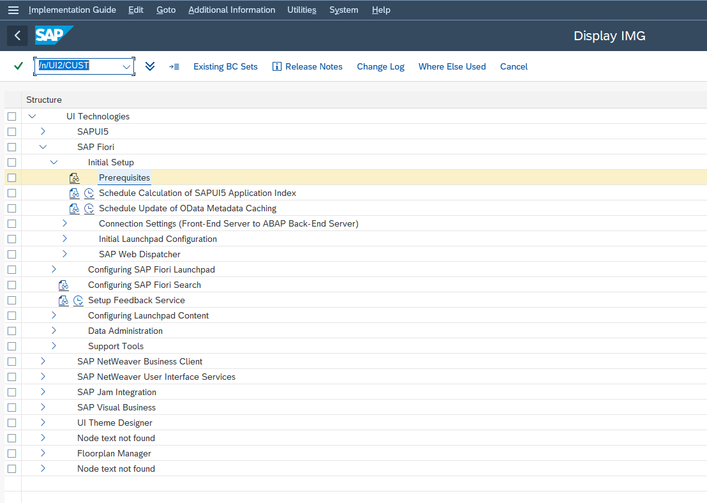Open documentation icon for Setup Feedback Service
This screenshot has height=503, width=707.
(x=64, y=301)
